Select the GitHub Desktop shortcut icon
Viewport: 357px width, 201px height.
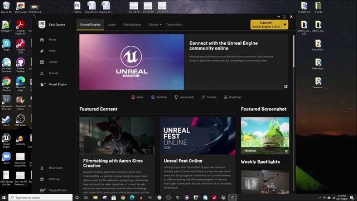click(21, 65)
